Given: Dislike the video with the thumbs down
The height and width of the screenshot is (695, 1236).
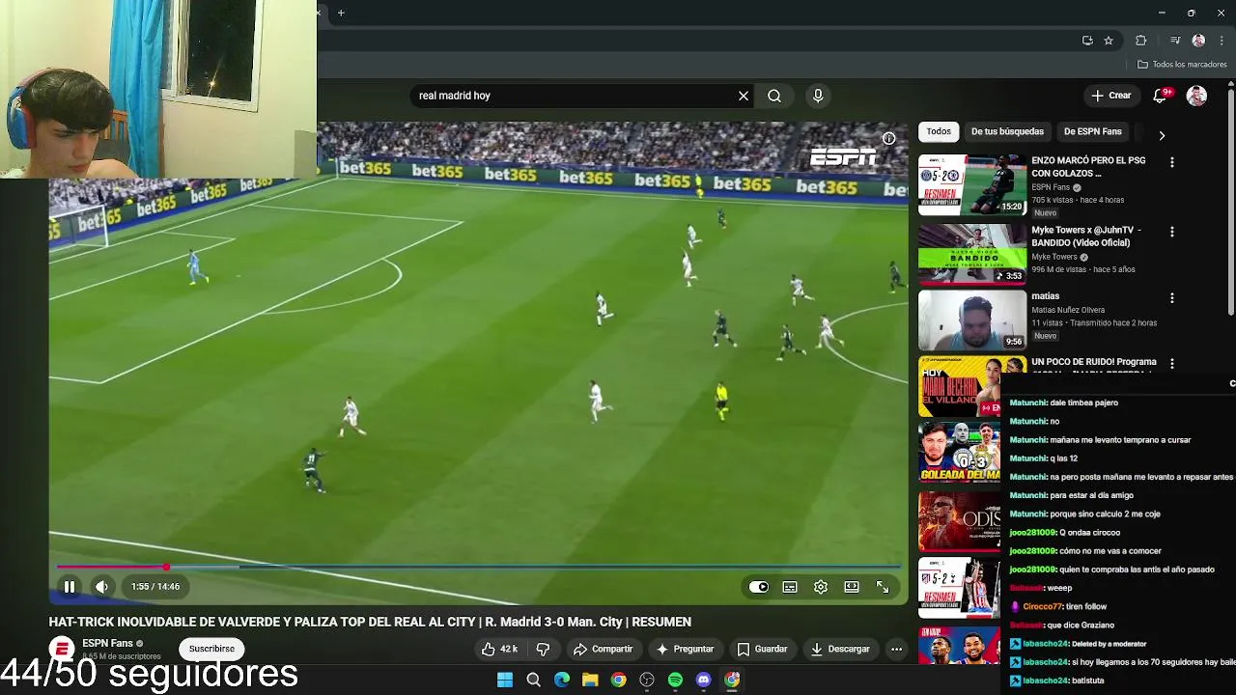Looking at the screenshot, I should (543, 649).
